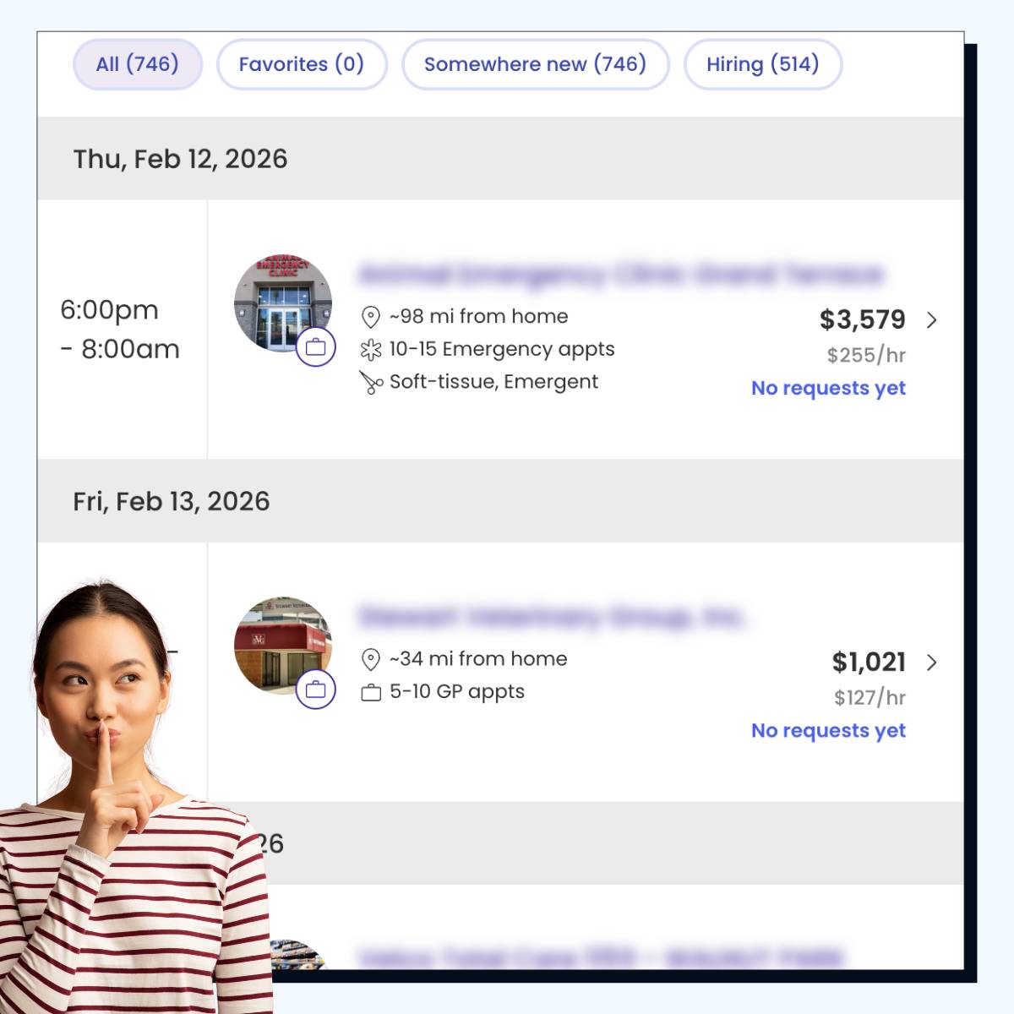1014x1014 pixels.
Task: Click briefcase icon beside 5-10 GP appts
Action: [370, 693]
